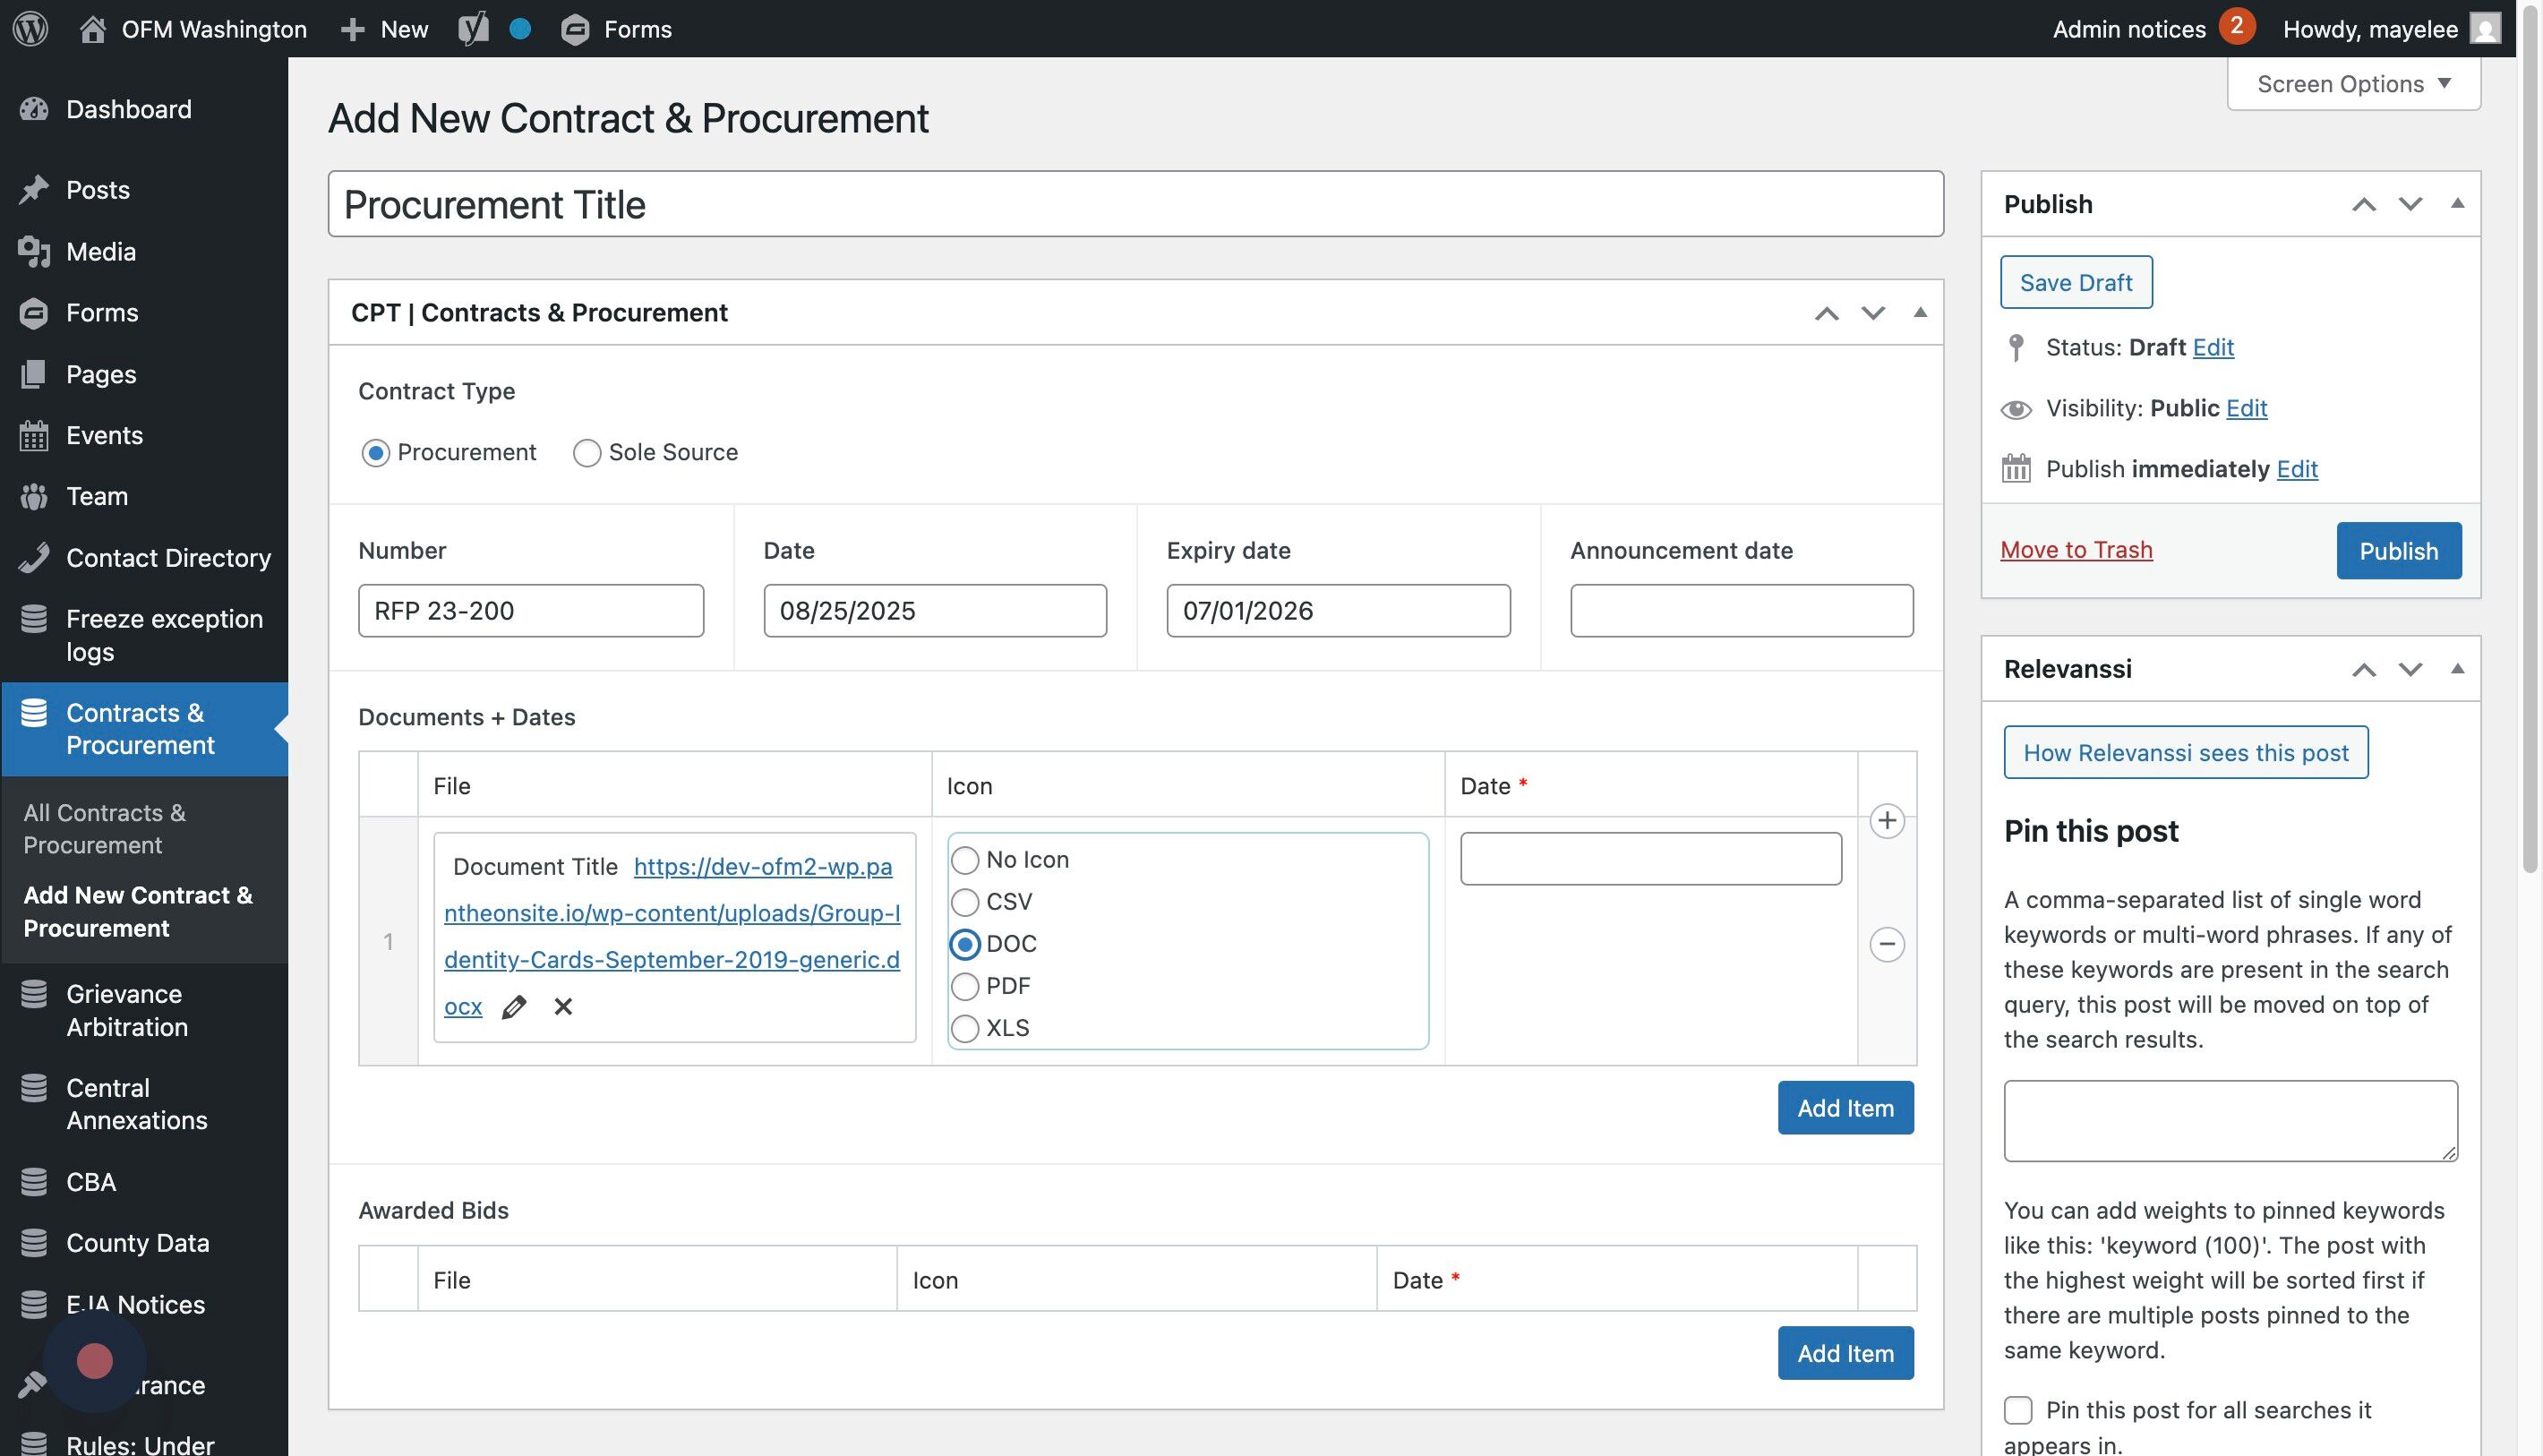Screen dimensions: 2543x1456
Task: Open Media from the sidebar
Action: (x=100, y=252)
